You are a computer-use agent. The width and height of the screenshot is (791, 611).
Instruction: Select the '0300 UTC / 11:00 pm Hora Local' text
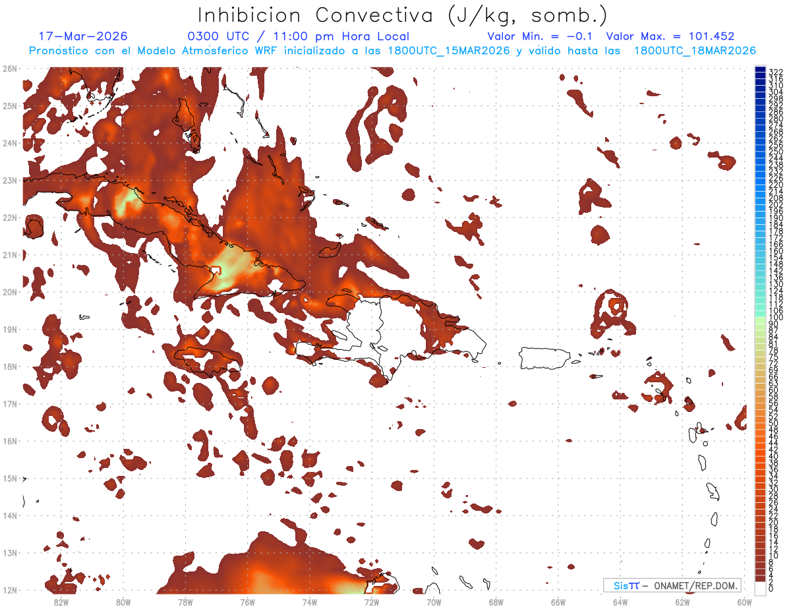coord(299,36)
